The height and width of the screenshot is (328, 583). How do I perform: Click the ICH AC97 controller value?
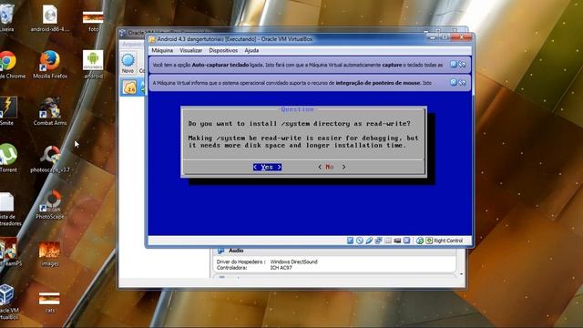click(281, 268)
